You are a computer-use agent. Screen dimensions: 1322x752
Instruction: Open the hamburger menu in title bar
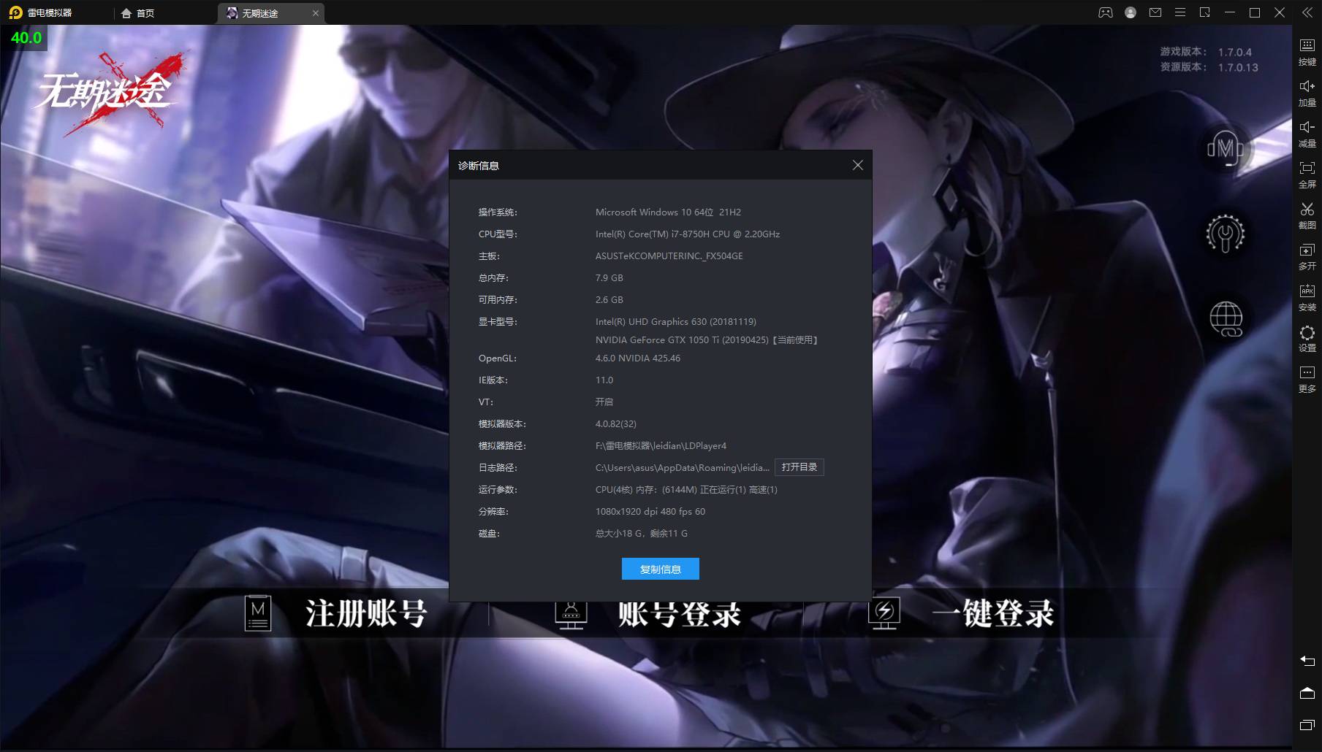coord(1179,12)
